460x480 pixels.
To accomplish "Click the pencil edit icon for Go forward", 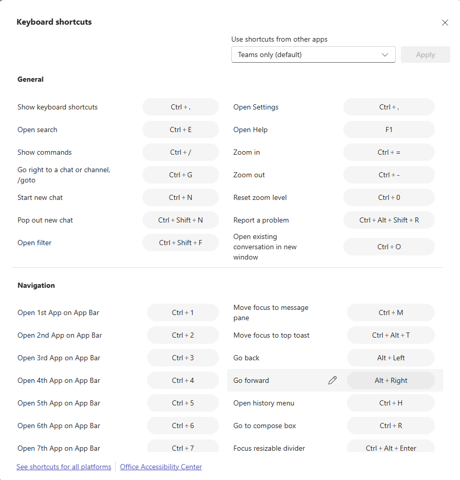I will click(x=333, y=380).
